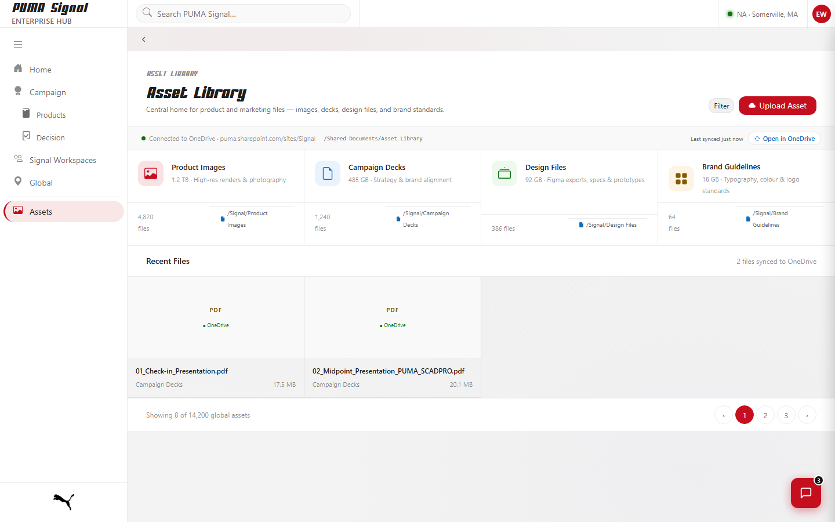Click the search magnifier icon
Image resolution: width=835 pixels, height=522 pixels.
pos(147,13)
